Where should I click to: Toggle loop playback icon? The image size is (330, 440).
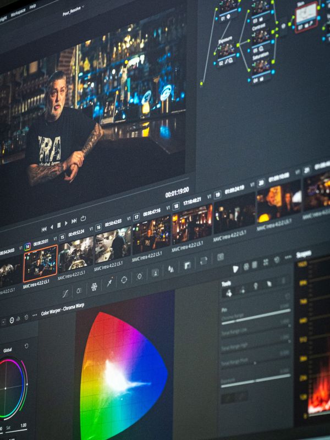83,218
